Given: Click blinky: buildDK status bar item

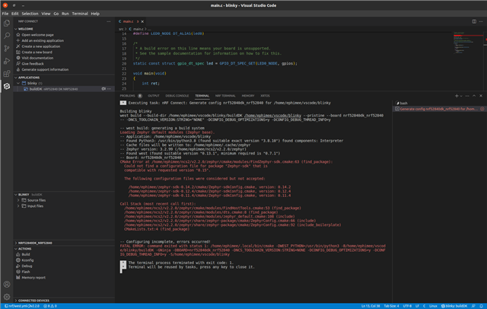Looking at the screenshot, I should 454,306.
